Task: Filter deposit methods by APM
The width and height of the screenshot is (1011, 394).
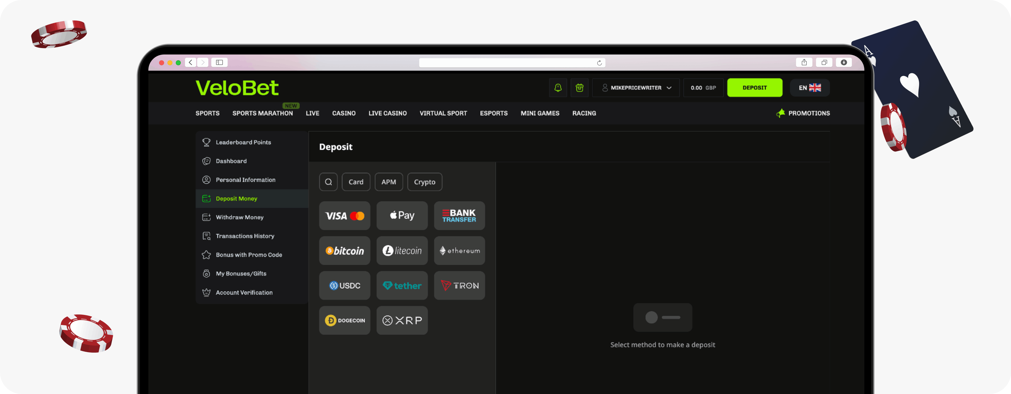Action: pyautogui.click(x=388, y=182)
